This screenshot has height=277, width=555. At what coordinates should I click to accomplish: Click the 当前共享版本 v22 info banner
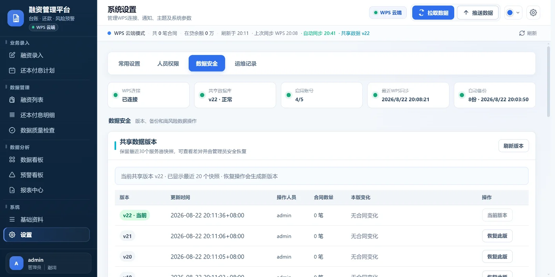coord(322,176)
